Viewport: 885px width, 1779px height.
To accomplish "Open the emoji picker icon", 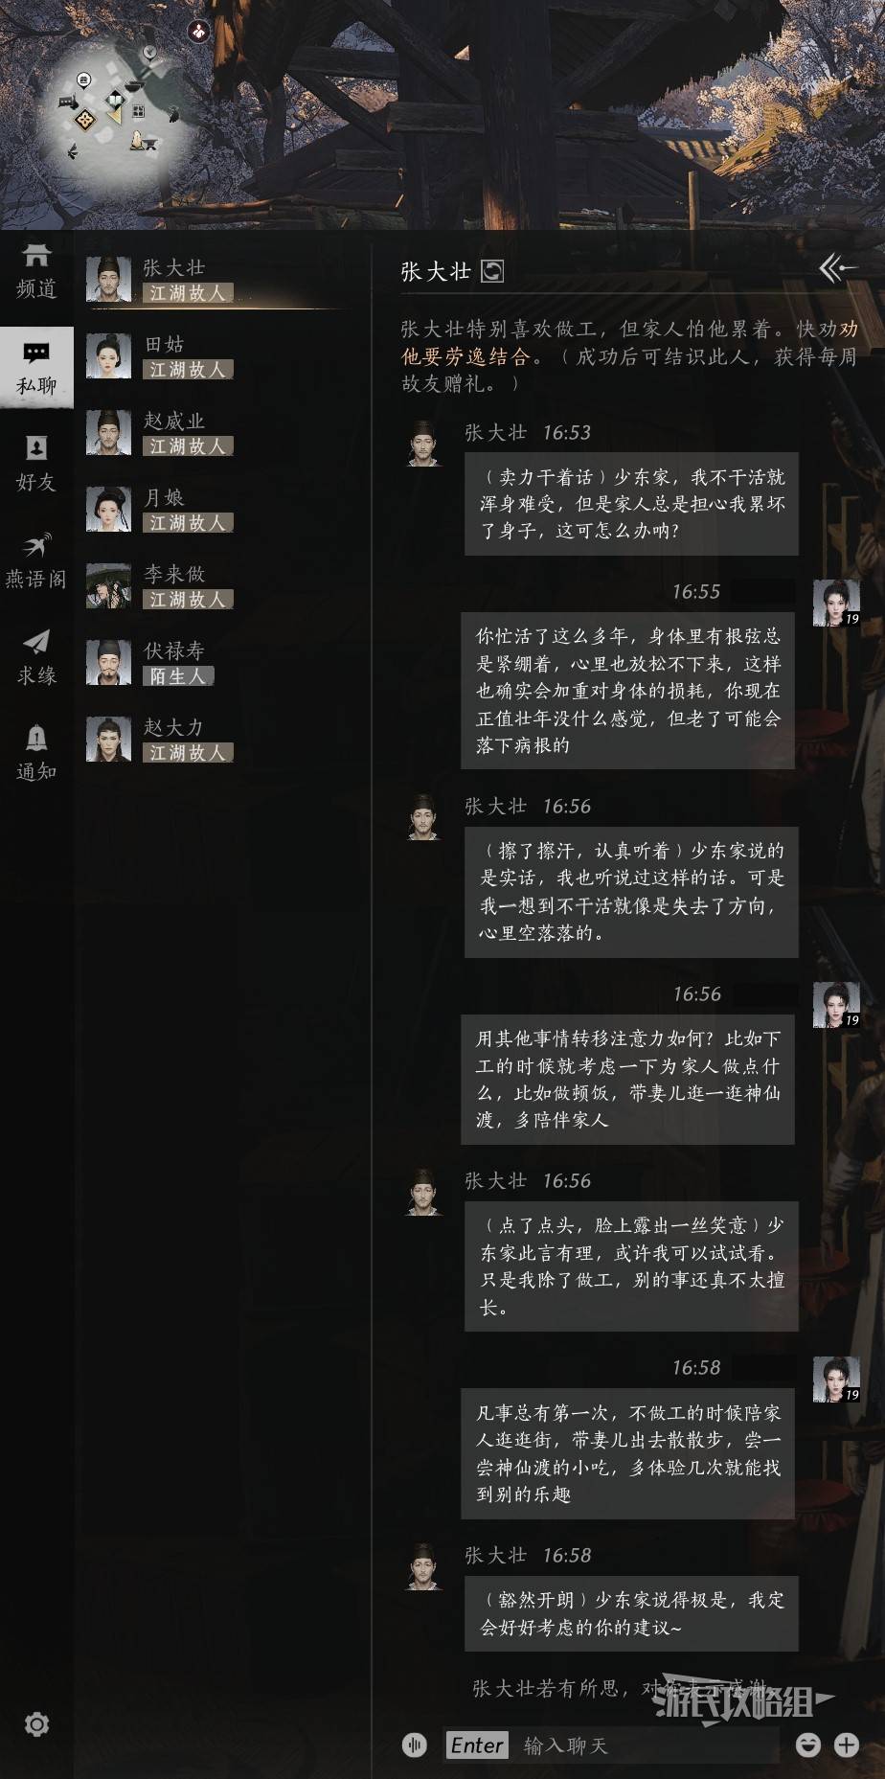I will pyautogui.click(x=808, y=1745).
